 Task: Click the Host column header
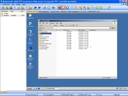tap(15, 11)
